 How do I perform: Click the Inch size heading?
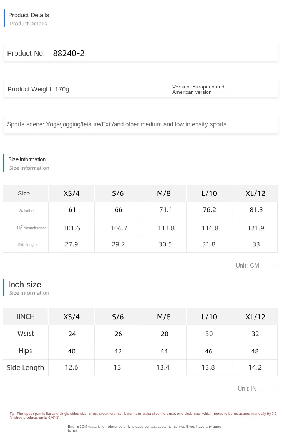[25, 285]
